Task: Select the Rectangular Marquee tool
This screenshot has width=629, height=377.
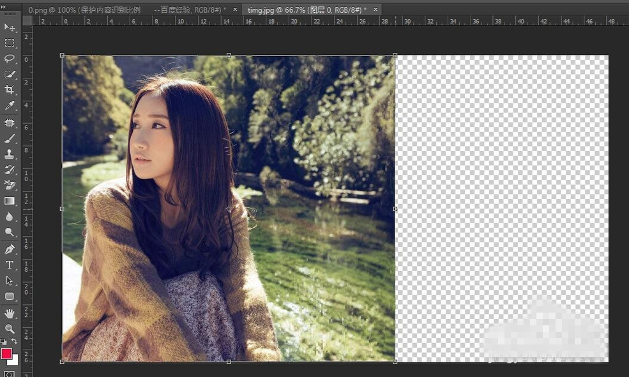Action: 10,43
